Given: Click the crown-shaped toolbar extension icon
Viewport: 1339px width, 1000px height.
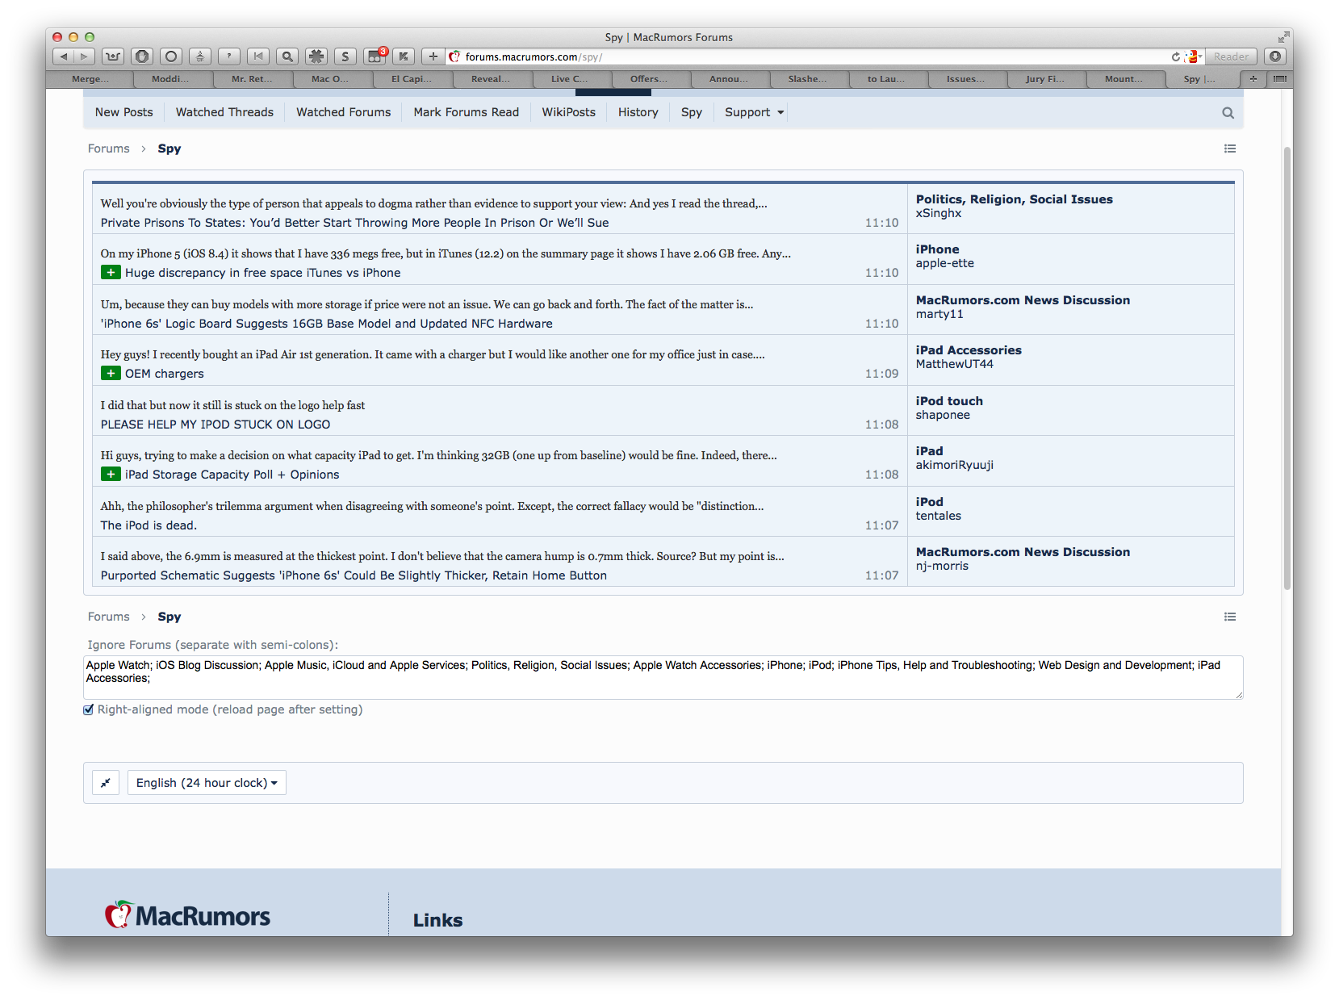Looking at the screenshot, I should pos(113,56).
